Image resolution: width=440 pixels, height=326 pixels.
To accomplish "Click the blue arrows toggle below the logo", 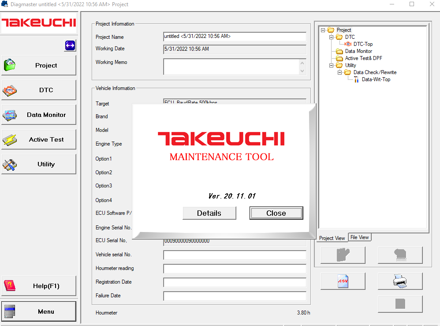I will click(x=70, y=45).
